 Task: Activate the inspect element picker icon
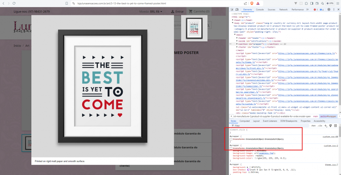point(232,10)
